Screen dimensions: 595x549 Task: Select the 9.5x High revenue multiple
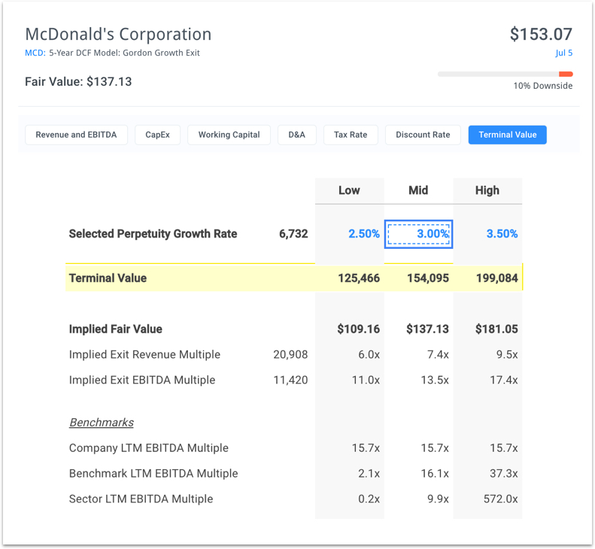(x=507, y=354)
